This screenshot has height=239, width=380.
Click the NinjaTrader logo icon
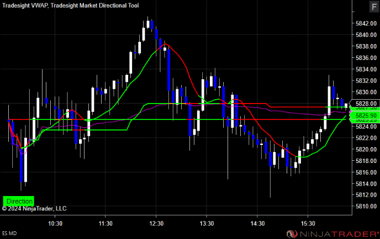coord(292,233)
